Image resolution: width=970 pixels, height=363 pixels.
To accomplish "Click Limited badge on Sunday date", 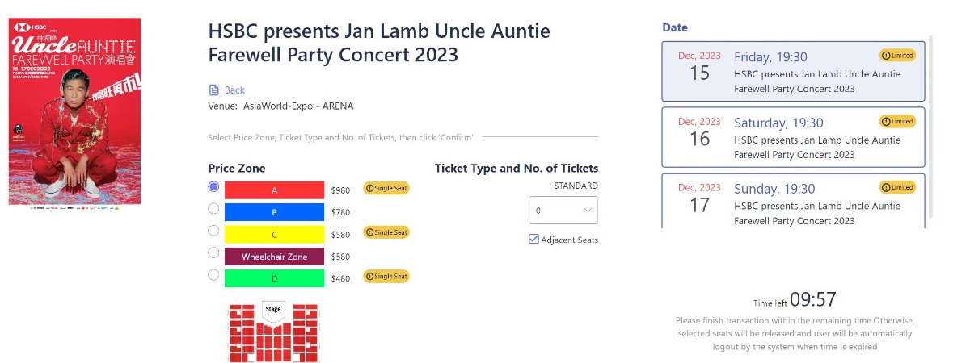I will (897, 187).
